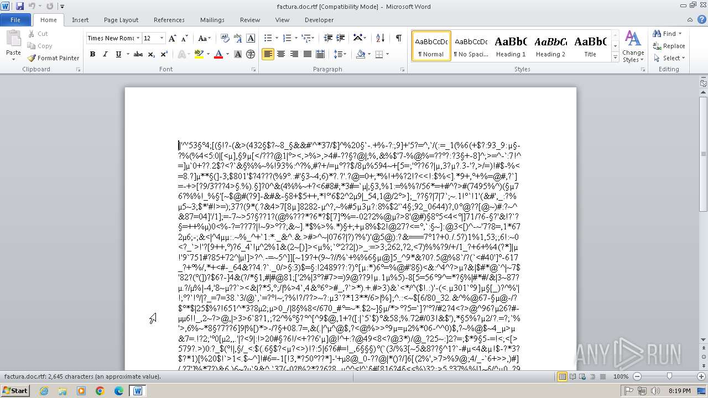Open the Font dialog launcher

point(253,70)
